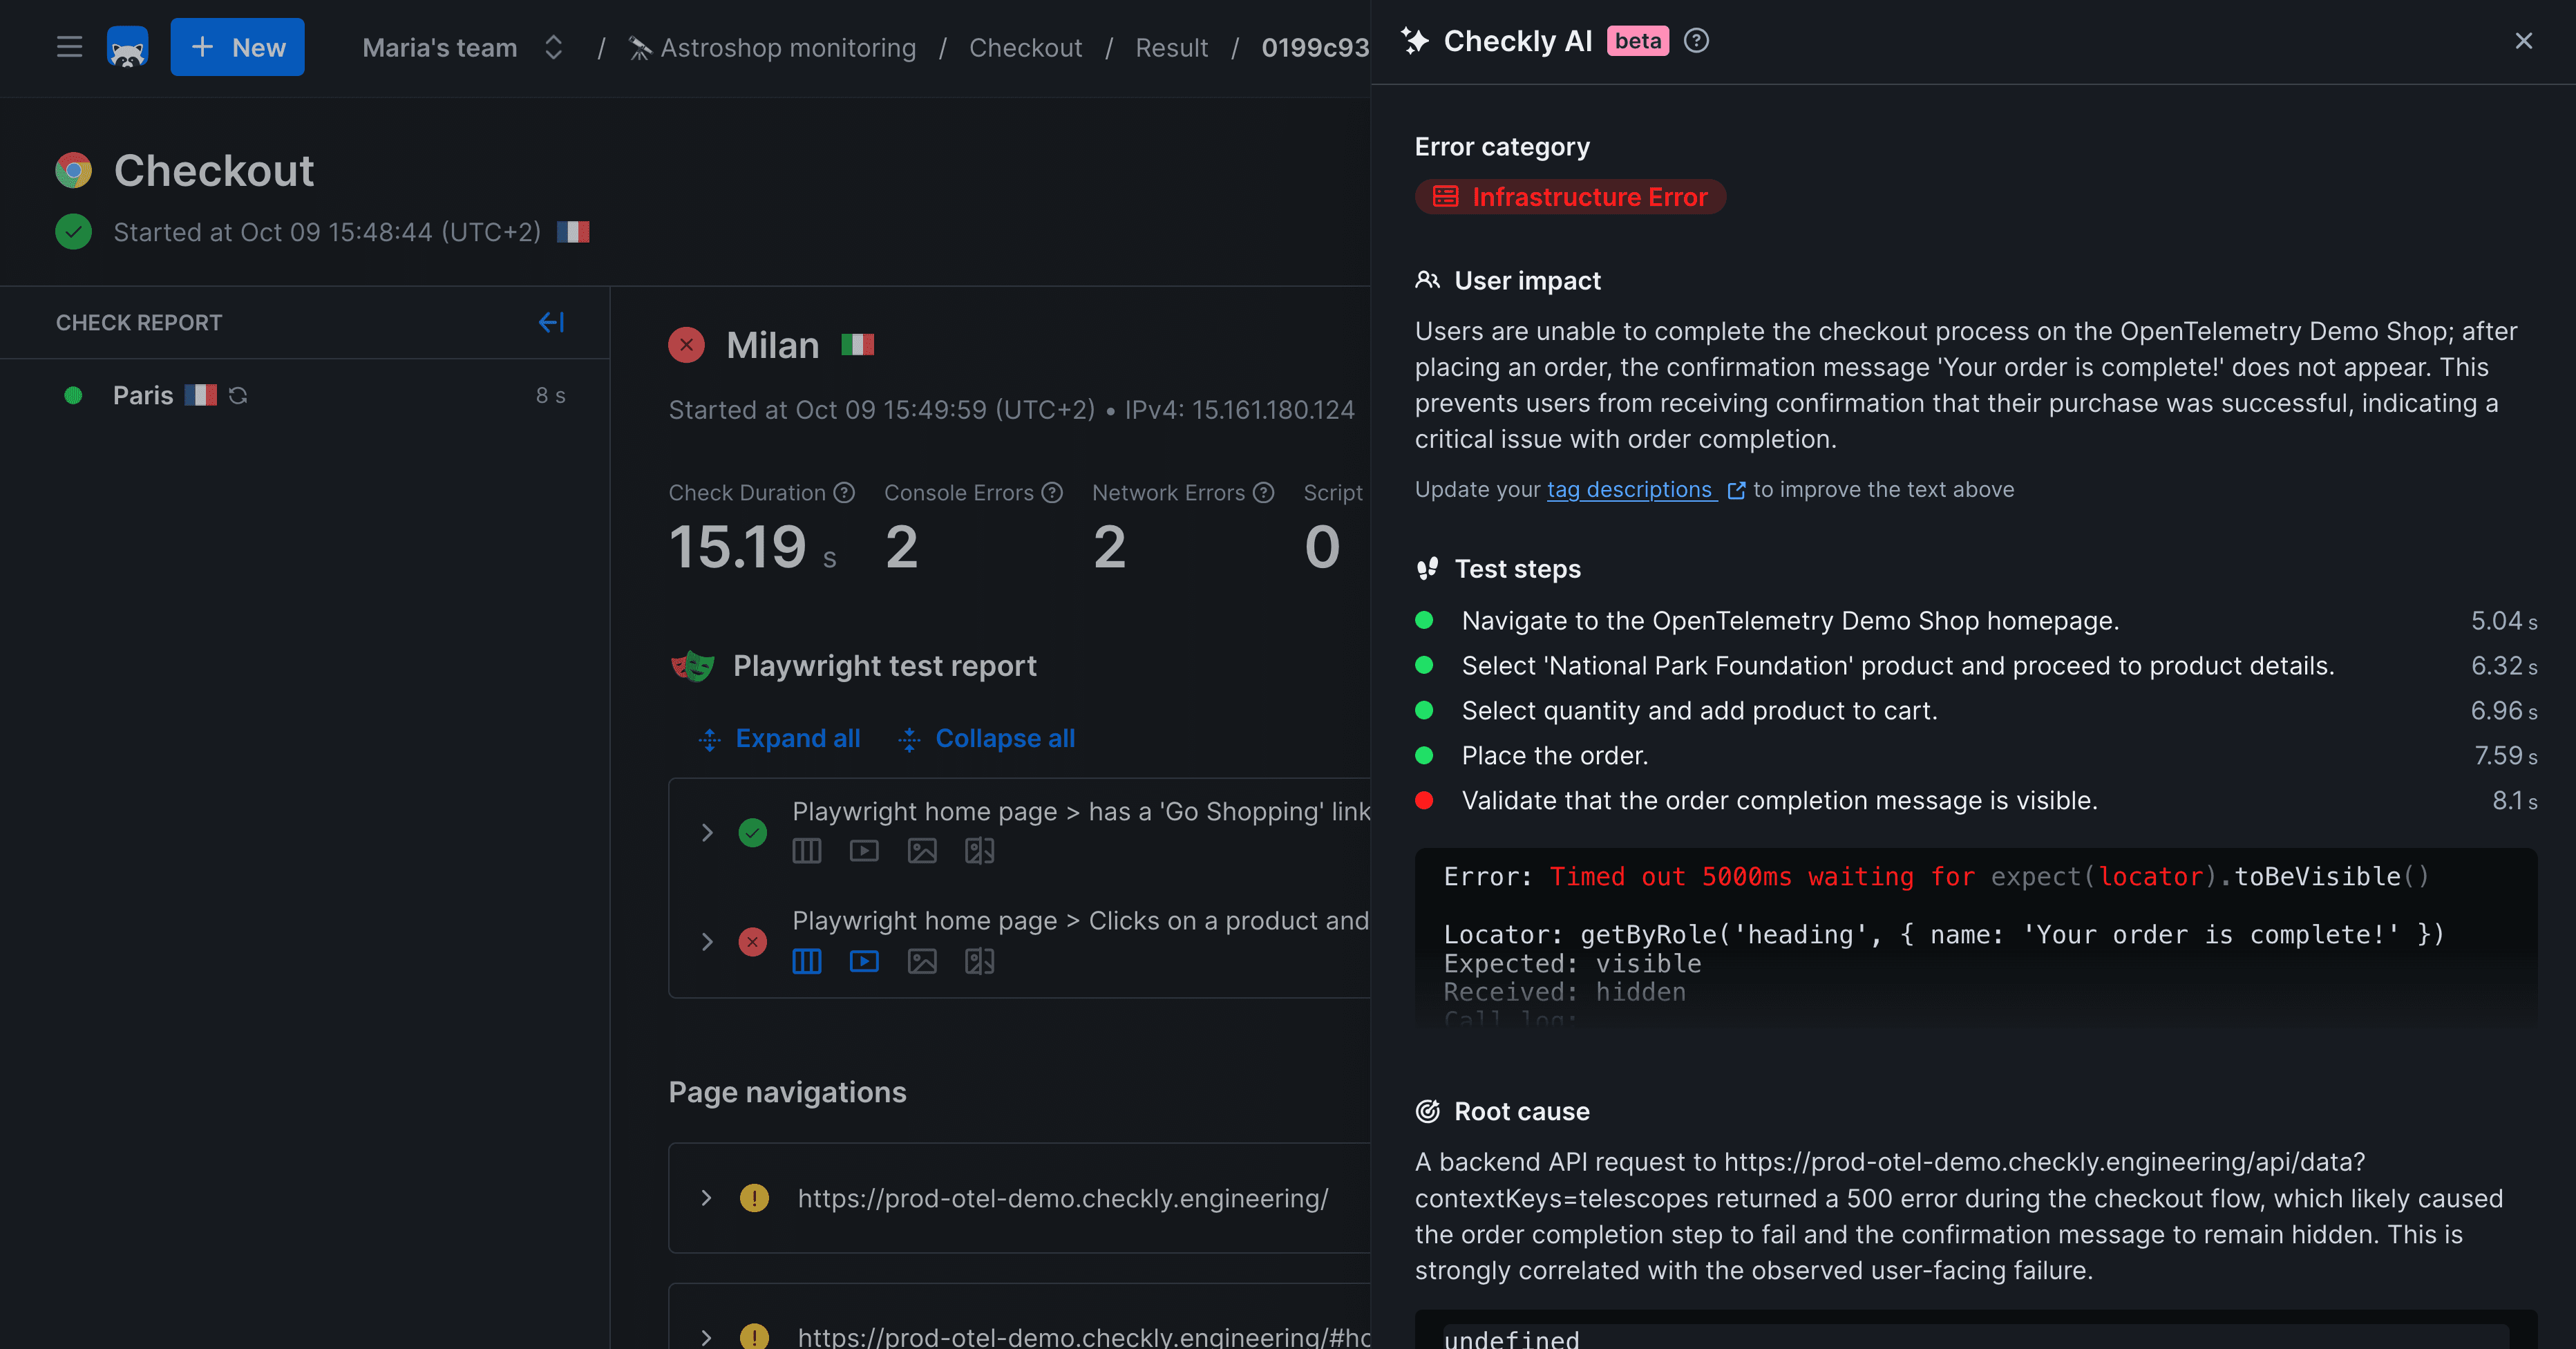Go to Astroshop monitoring breadcrumb

pos(787,47)
